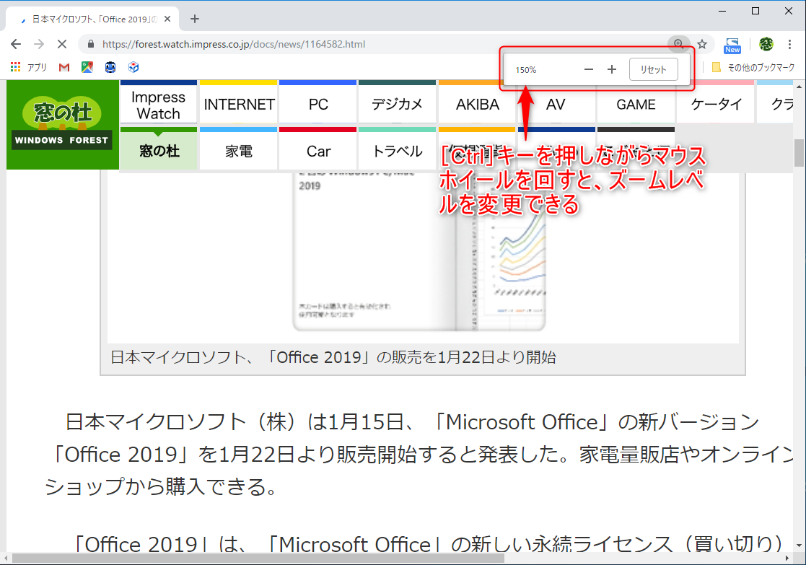Open a new tab with the plus button
This screenshot has height=565, width=806.
coord(194,19)
